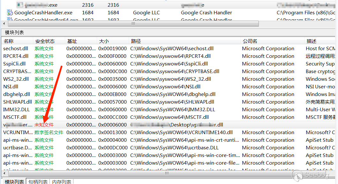Click the Desktop dll path of unknown file

point(177,125)
